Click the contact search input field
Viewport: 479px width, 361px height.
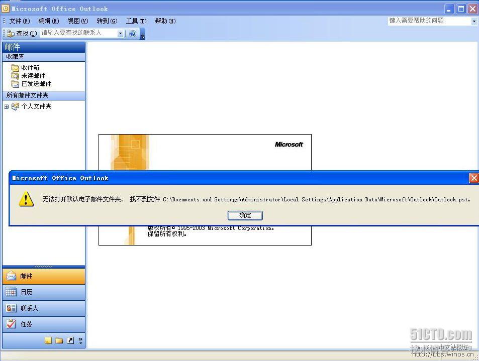pos(79,33)
